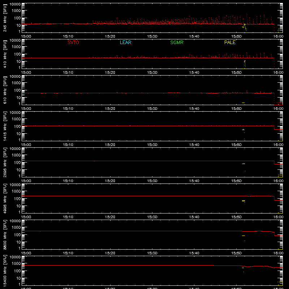Click the 15:30 tick under the 245 MHz panel
The image size is (289, 289).
(x=152, y=36)
